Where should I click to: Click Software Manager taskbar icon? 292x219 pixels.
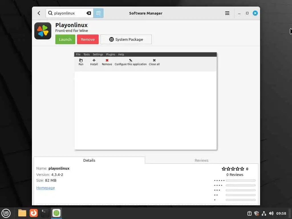click(x=56, y=213)
